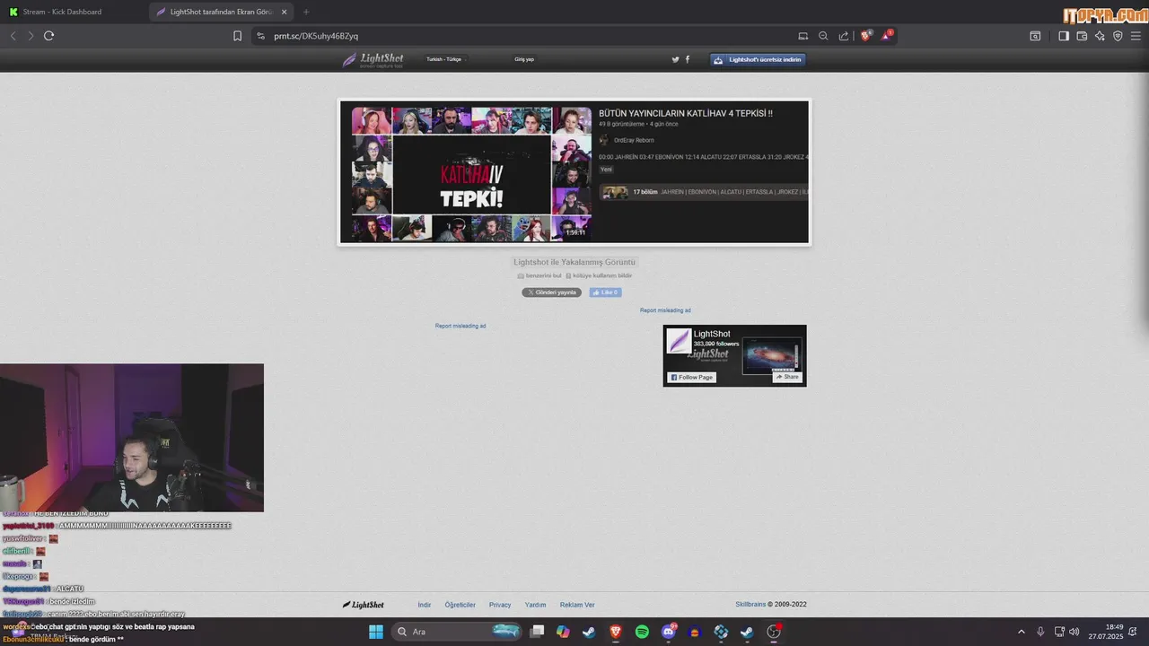Toggle the browser sidebar panel icon
The height and width of the screenshot is (646, 1149).
point(1063,36)
